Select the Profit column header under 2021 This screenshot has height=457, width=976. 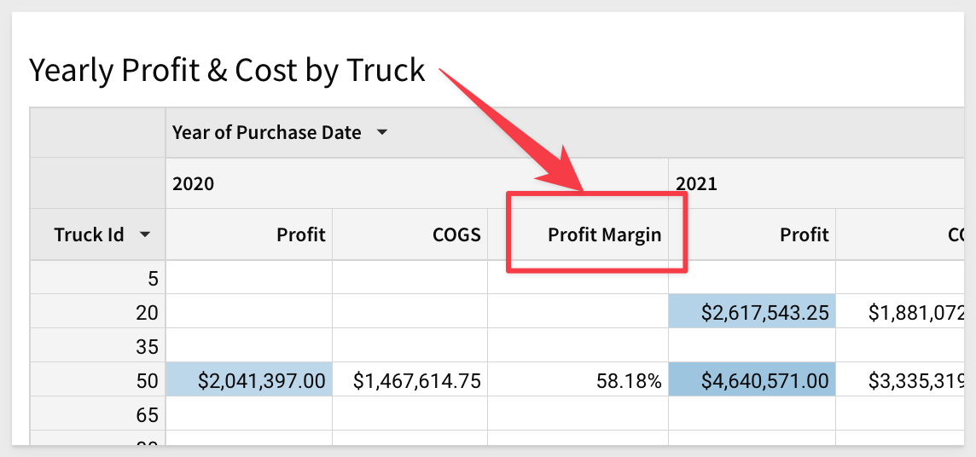[804, 234]
